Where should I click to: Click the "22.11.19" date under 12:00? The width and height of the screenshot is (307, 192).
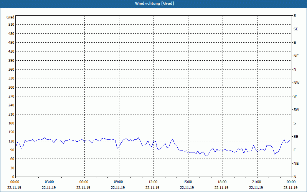(152, 187)
